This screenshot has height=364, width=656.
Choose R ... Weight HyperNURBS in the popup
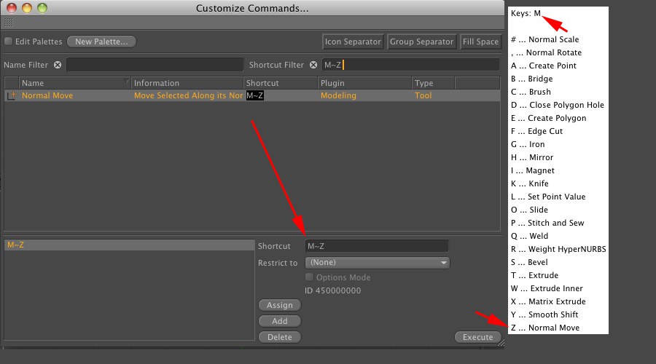[x=558, y=249]
